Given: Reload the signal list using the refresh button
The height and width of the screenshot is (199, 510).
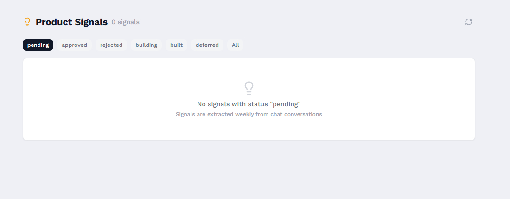Looking at the screenshot, I should [469, 22].
